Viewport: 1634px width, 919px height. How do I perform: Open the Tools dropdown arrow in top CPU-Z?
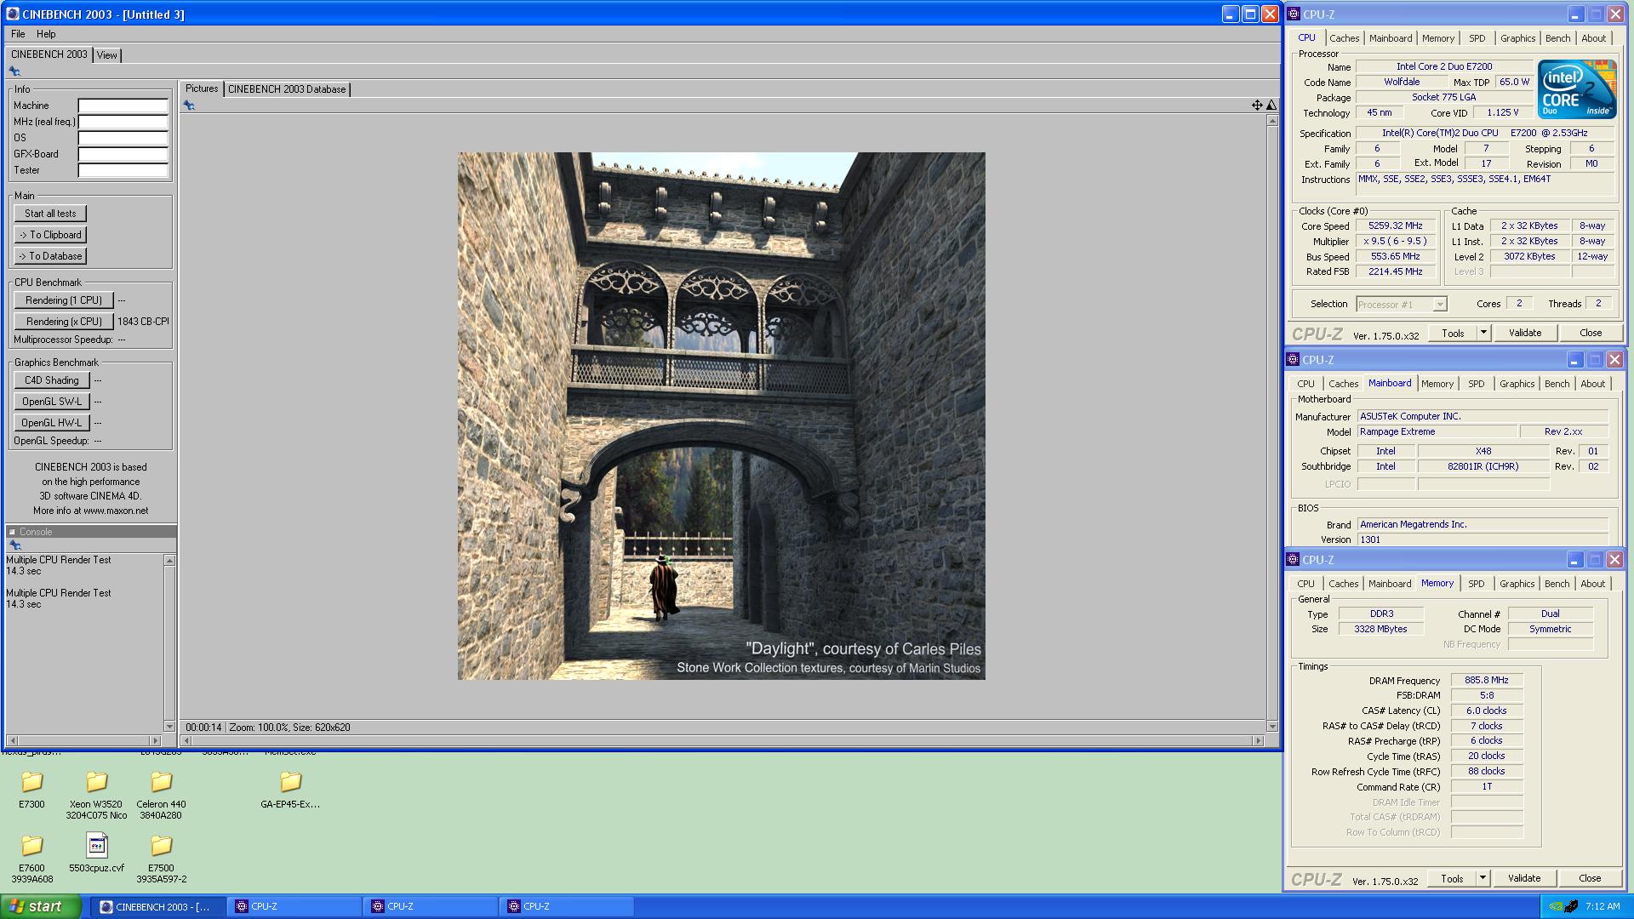click(1483, 333)
